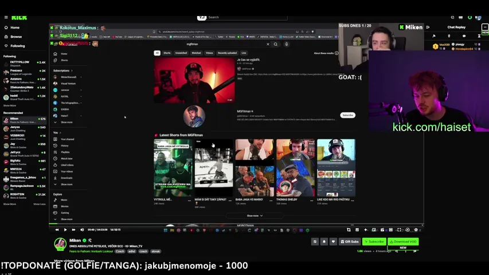Collapse Recommended list with Show Less

tap(40, 204)
